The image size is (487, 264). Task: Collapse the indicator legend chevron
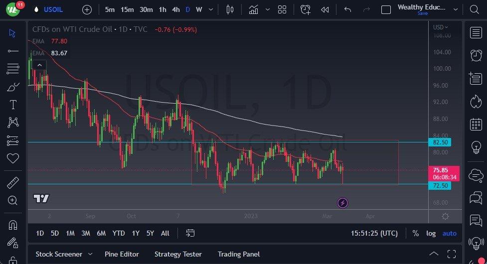[x=39, y=65]
